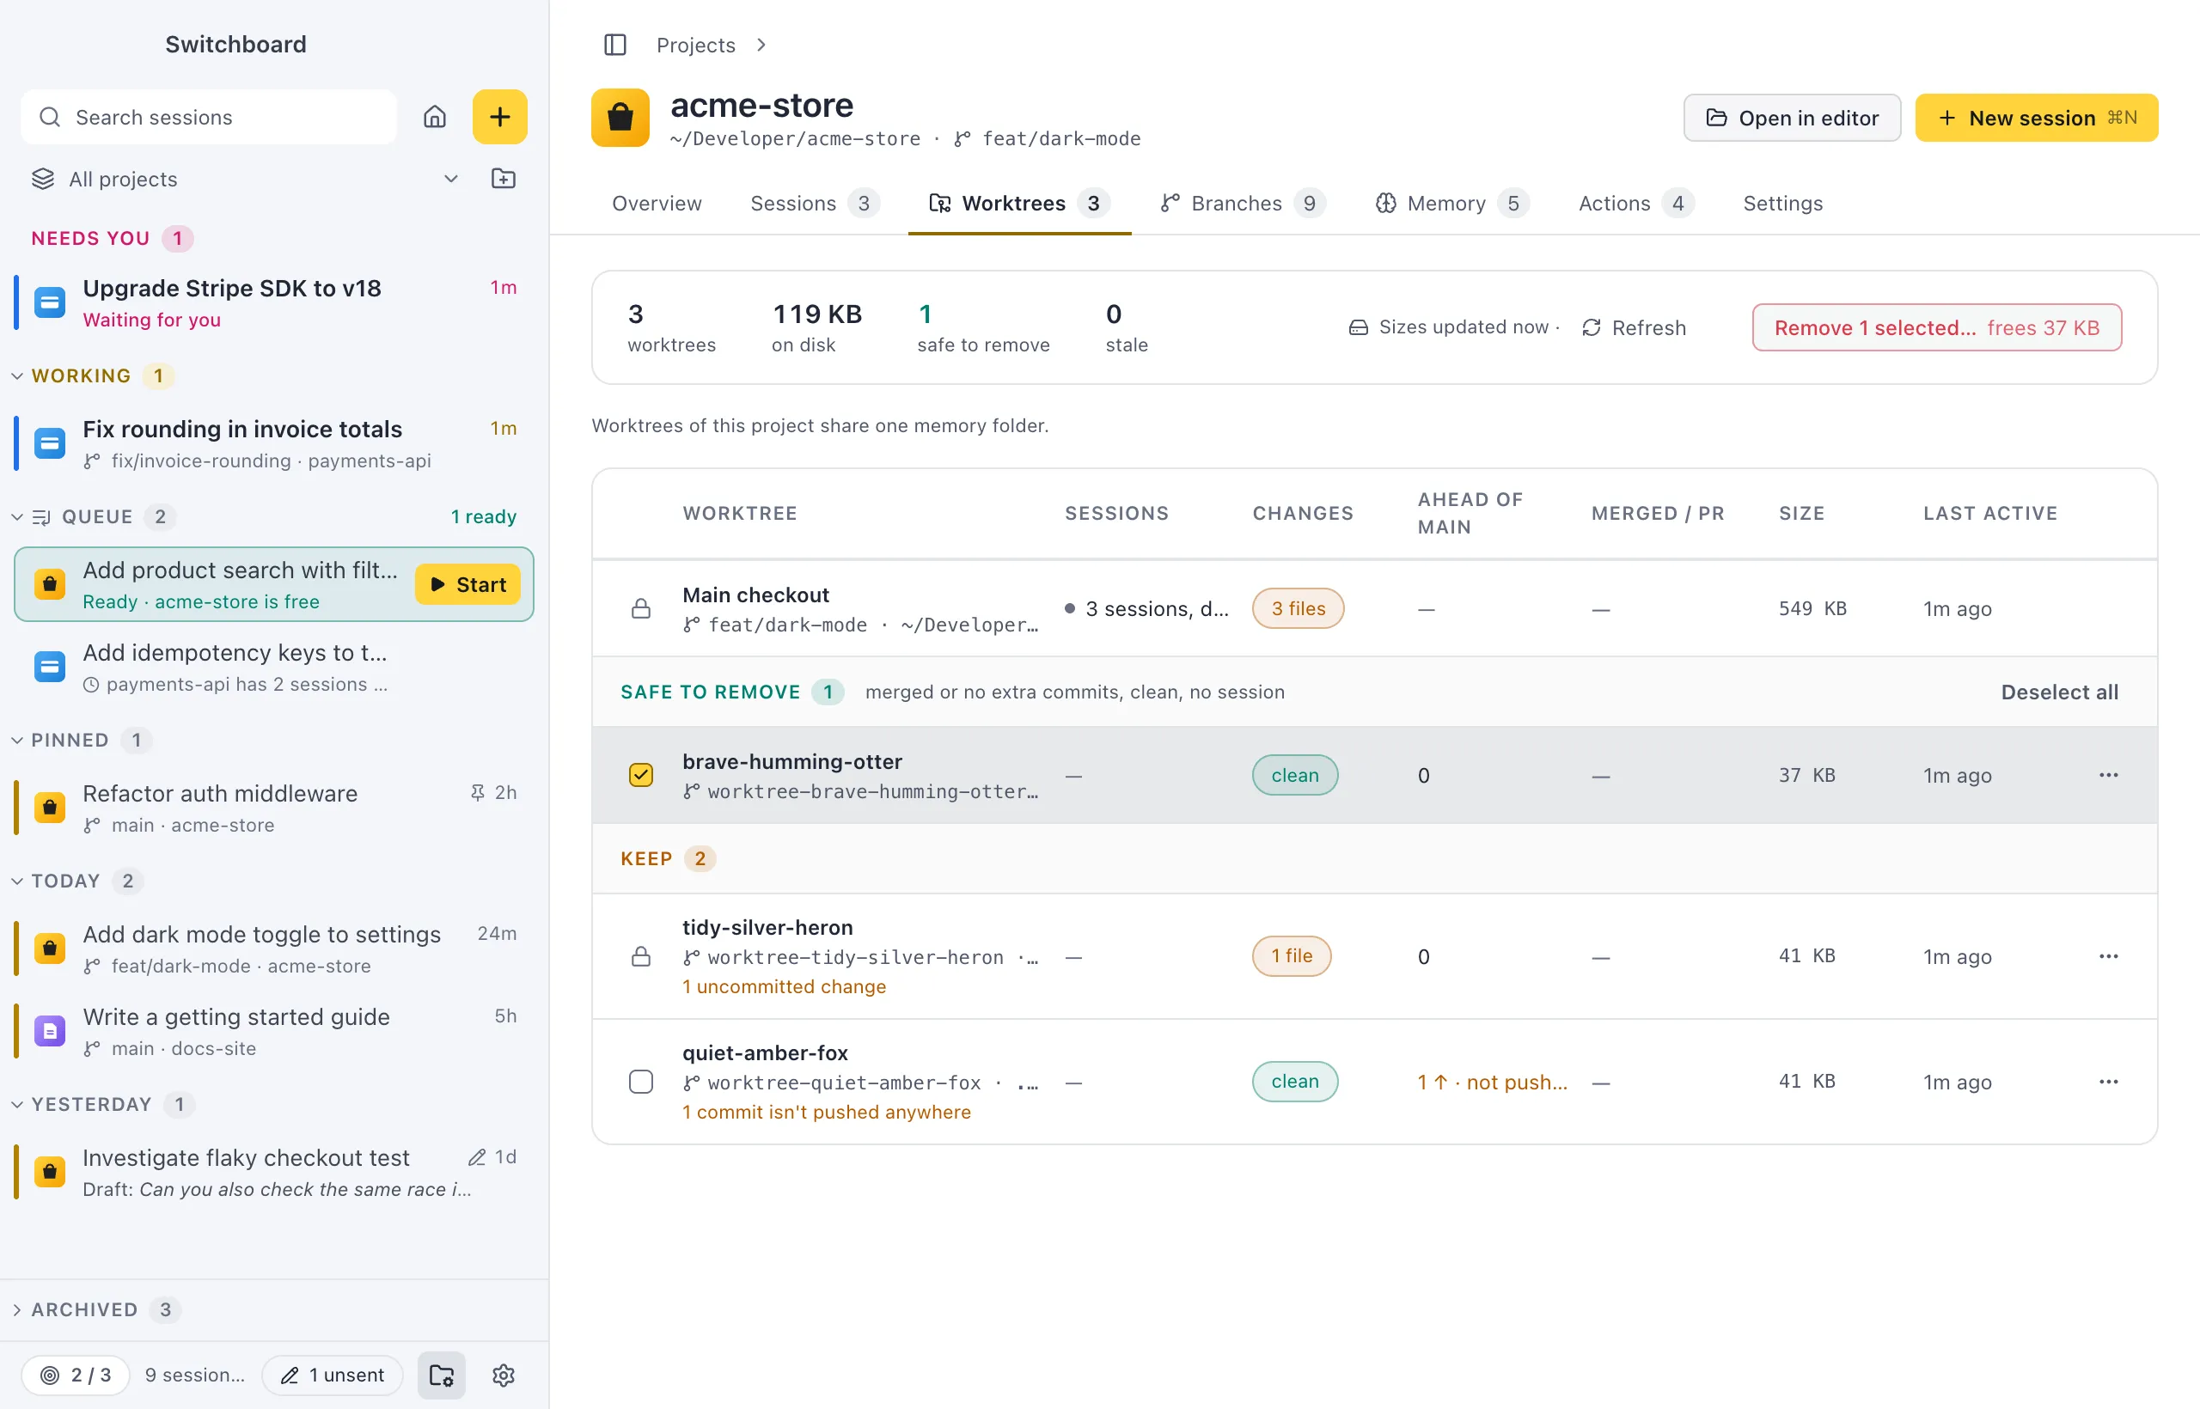
Task: Click Refresh sizes
Action: click(x=1634, y=327)
